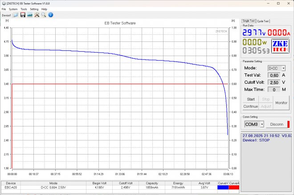294x195 pixels.
Task: Open the hammer and wrench tools icon
Action: (37, 15)
